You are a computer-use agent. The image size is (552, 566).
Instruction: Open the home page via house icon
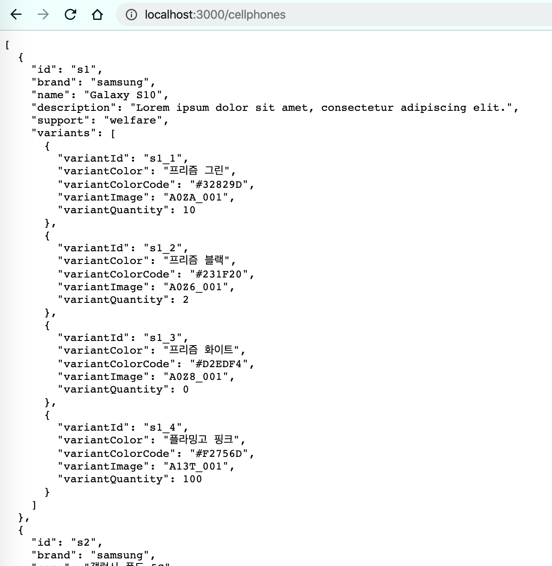97,15
